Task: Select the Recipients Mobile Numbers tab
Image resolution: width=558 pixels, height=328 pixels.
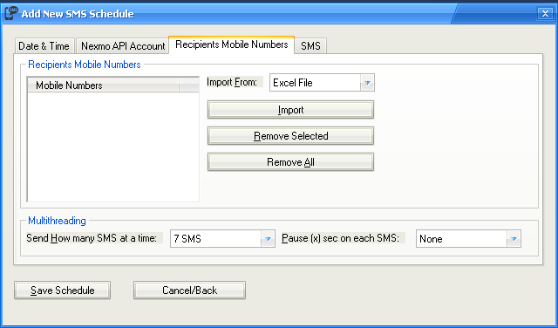Action: (232, 44)
